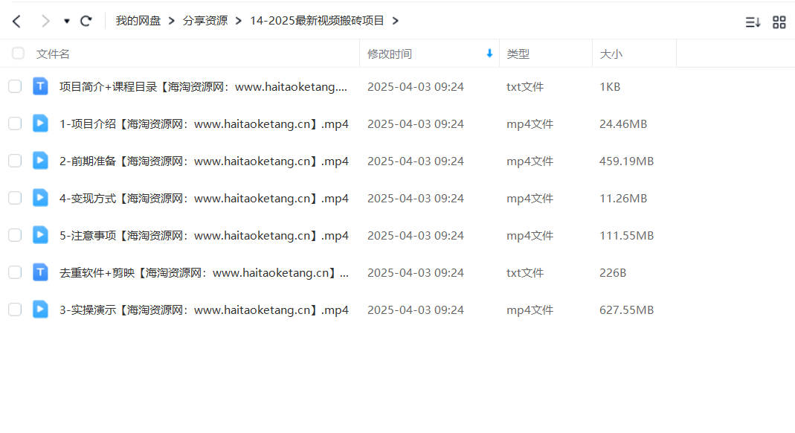
Task: Refresh the current folder listing
Action: tap(86, 21)
